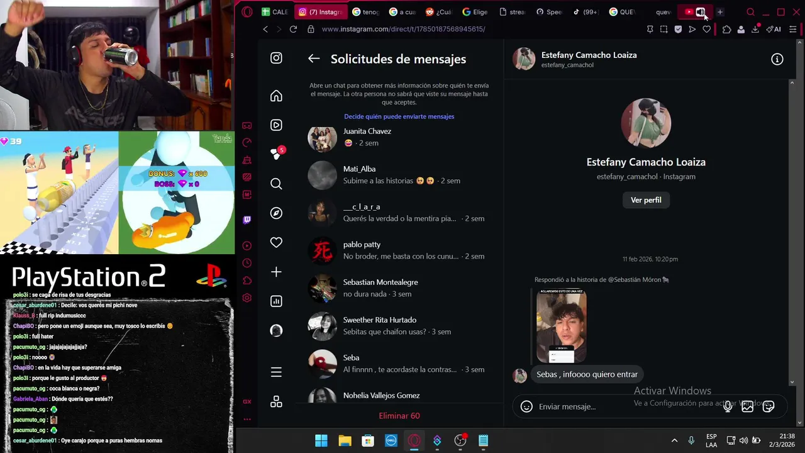Open Decide quién puede enviarte mensajes link
This screenshot has height=453, width=805.
pos(399,116)
